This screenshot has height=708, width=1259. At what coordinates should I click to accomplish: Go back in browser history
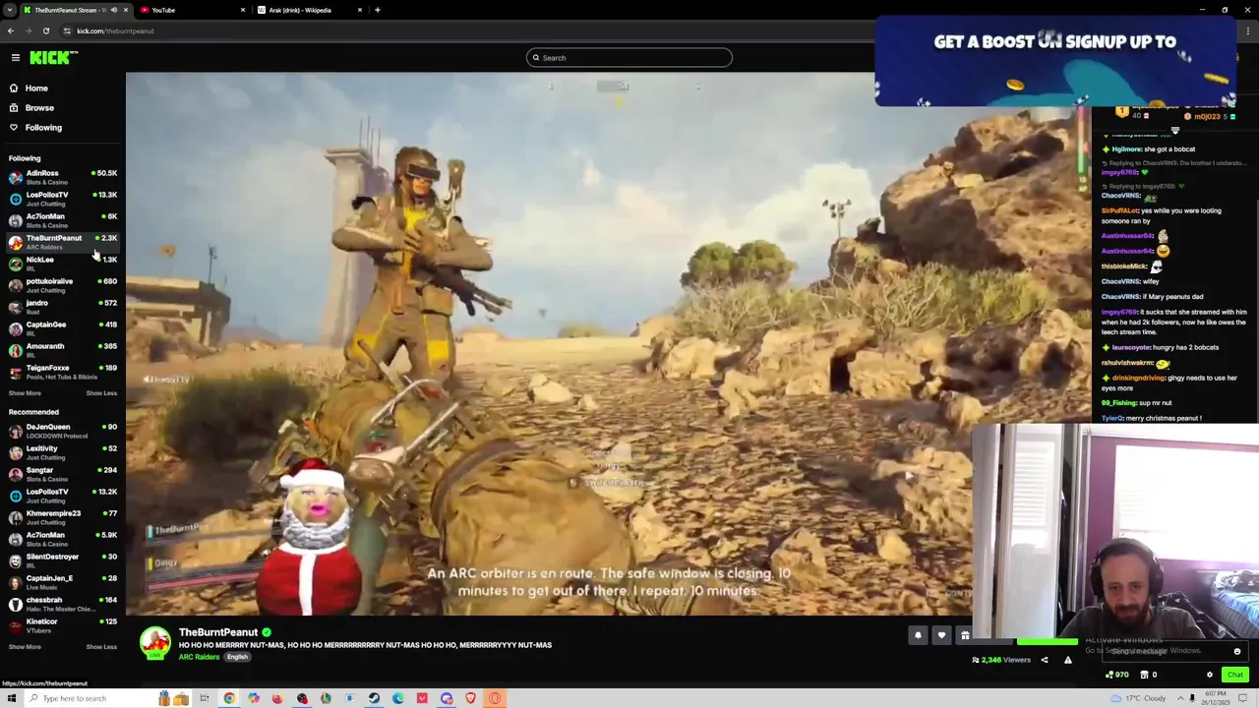point(11,30)
